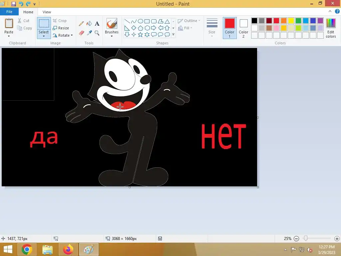Open the Outline dropdown
This screenshot has height=256, width=341.
189,21
